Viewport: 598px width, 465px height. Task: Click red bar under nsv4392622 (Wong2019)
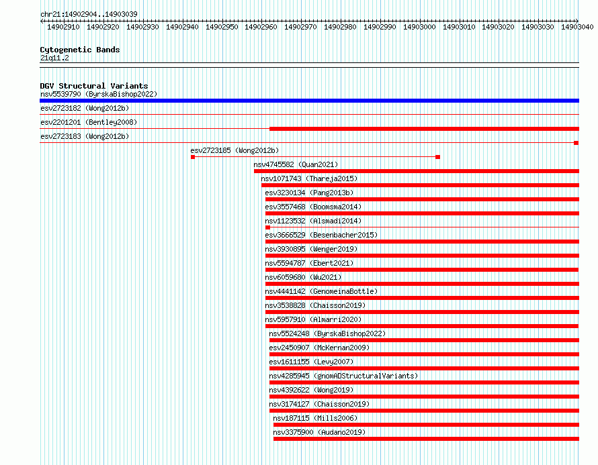424,397
